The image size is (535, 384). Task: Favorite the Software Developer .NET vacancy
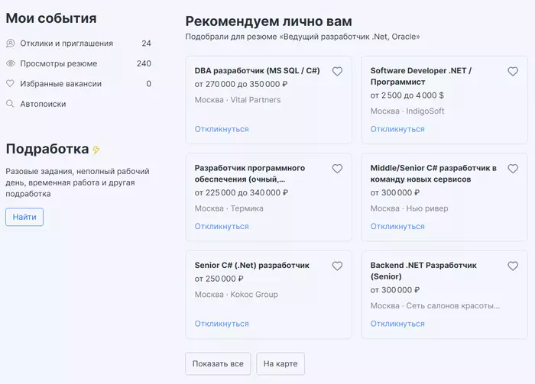(x=513, y=72)
